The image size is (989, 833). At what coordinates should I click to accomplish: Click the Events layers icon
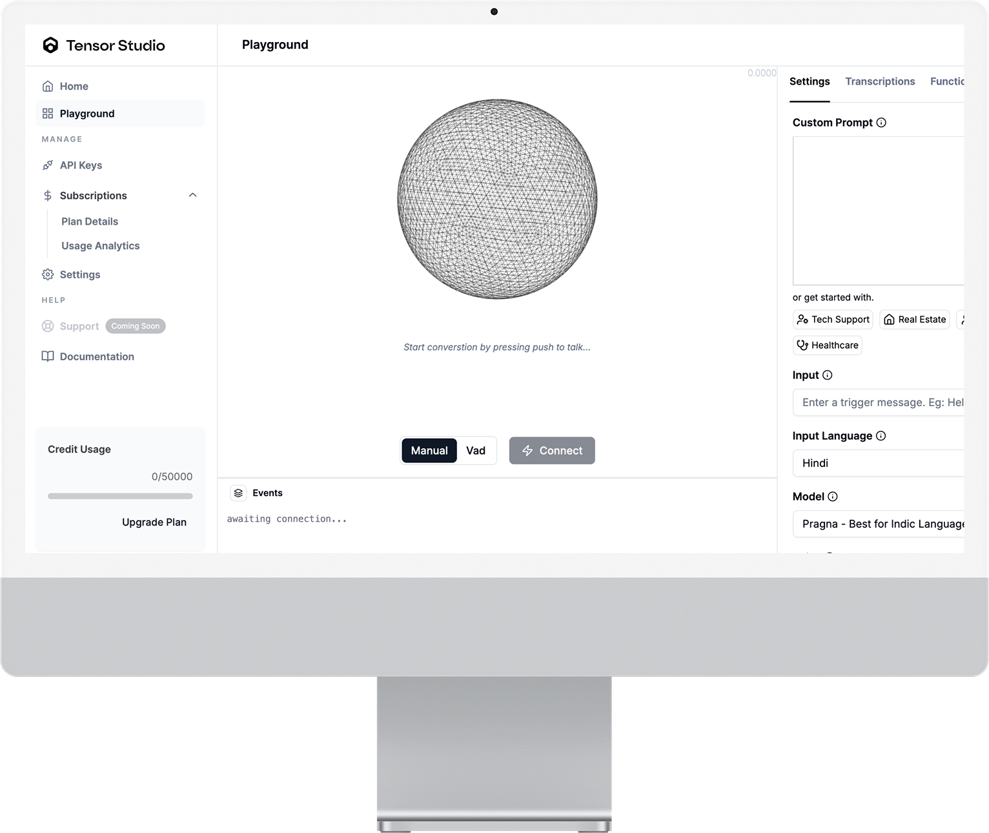click(238, 493)
